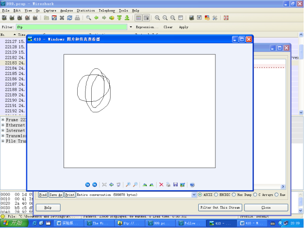304x228 pixels.
Task: Open the Telephony menu
Action: click(x=107, y=11)
